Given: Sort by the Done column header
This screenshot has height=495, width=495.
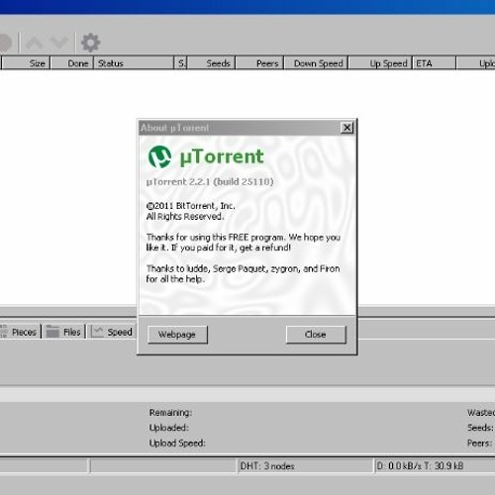Looking at the screenshot, I should tap(72, 63).
